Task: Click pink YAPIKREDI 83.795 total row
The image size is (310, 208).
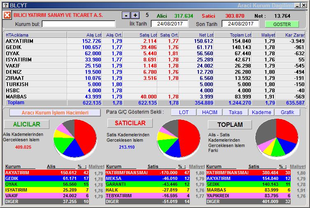Action: click(x=248, y=196)
